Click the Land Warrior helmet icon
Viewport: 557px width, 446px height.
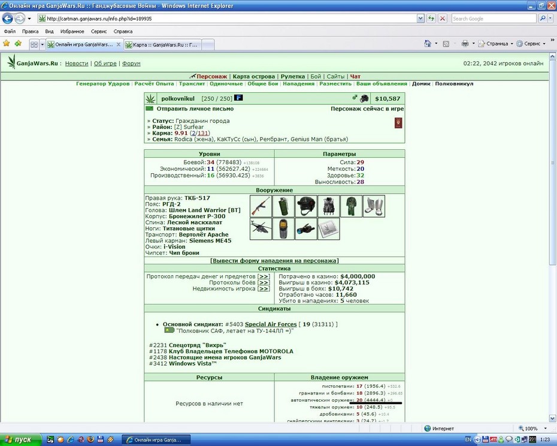pyautogui.click(x=306, y=206)
